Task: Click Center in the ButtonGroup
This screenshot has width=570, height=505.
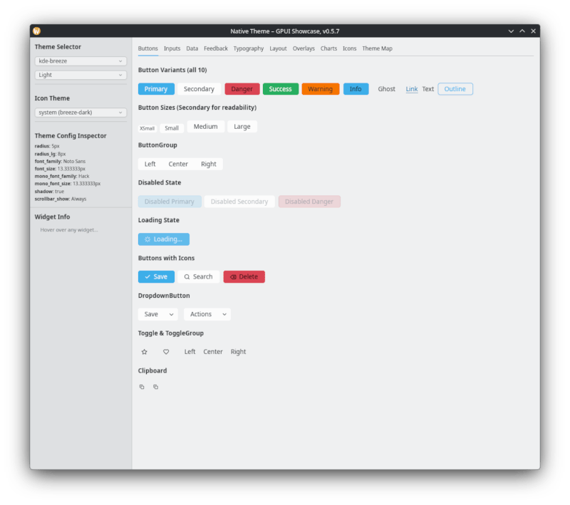Action: click(178, 165)
